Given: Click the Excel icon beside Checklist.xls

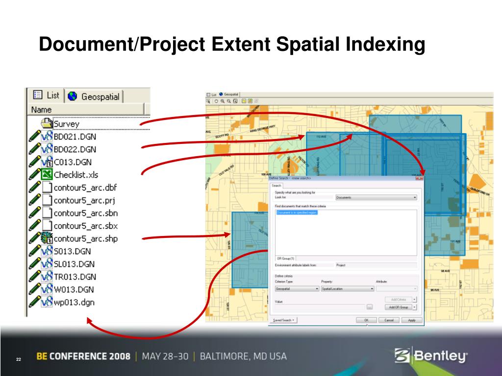Looking at the screenshot, I should [47, 175].
